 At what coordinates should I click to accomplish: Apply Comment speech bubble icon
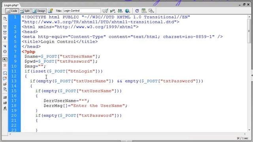pos(5,73)
